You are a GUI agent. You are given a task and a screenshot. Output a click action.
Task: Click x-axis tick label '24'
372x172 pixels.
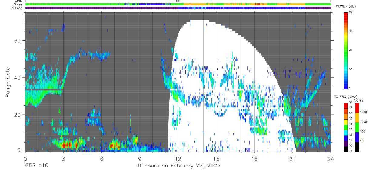click(330, 159)
